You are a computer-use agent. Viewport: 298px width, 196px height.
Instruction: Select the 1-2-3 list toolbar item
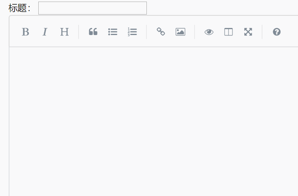tap(132, 32)
